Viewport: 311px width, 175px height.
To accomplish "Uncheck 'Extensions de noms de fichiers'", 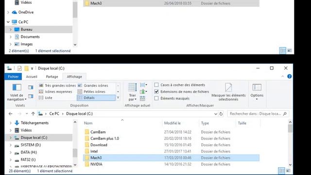I will 156,91.
